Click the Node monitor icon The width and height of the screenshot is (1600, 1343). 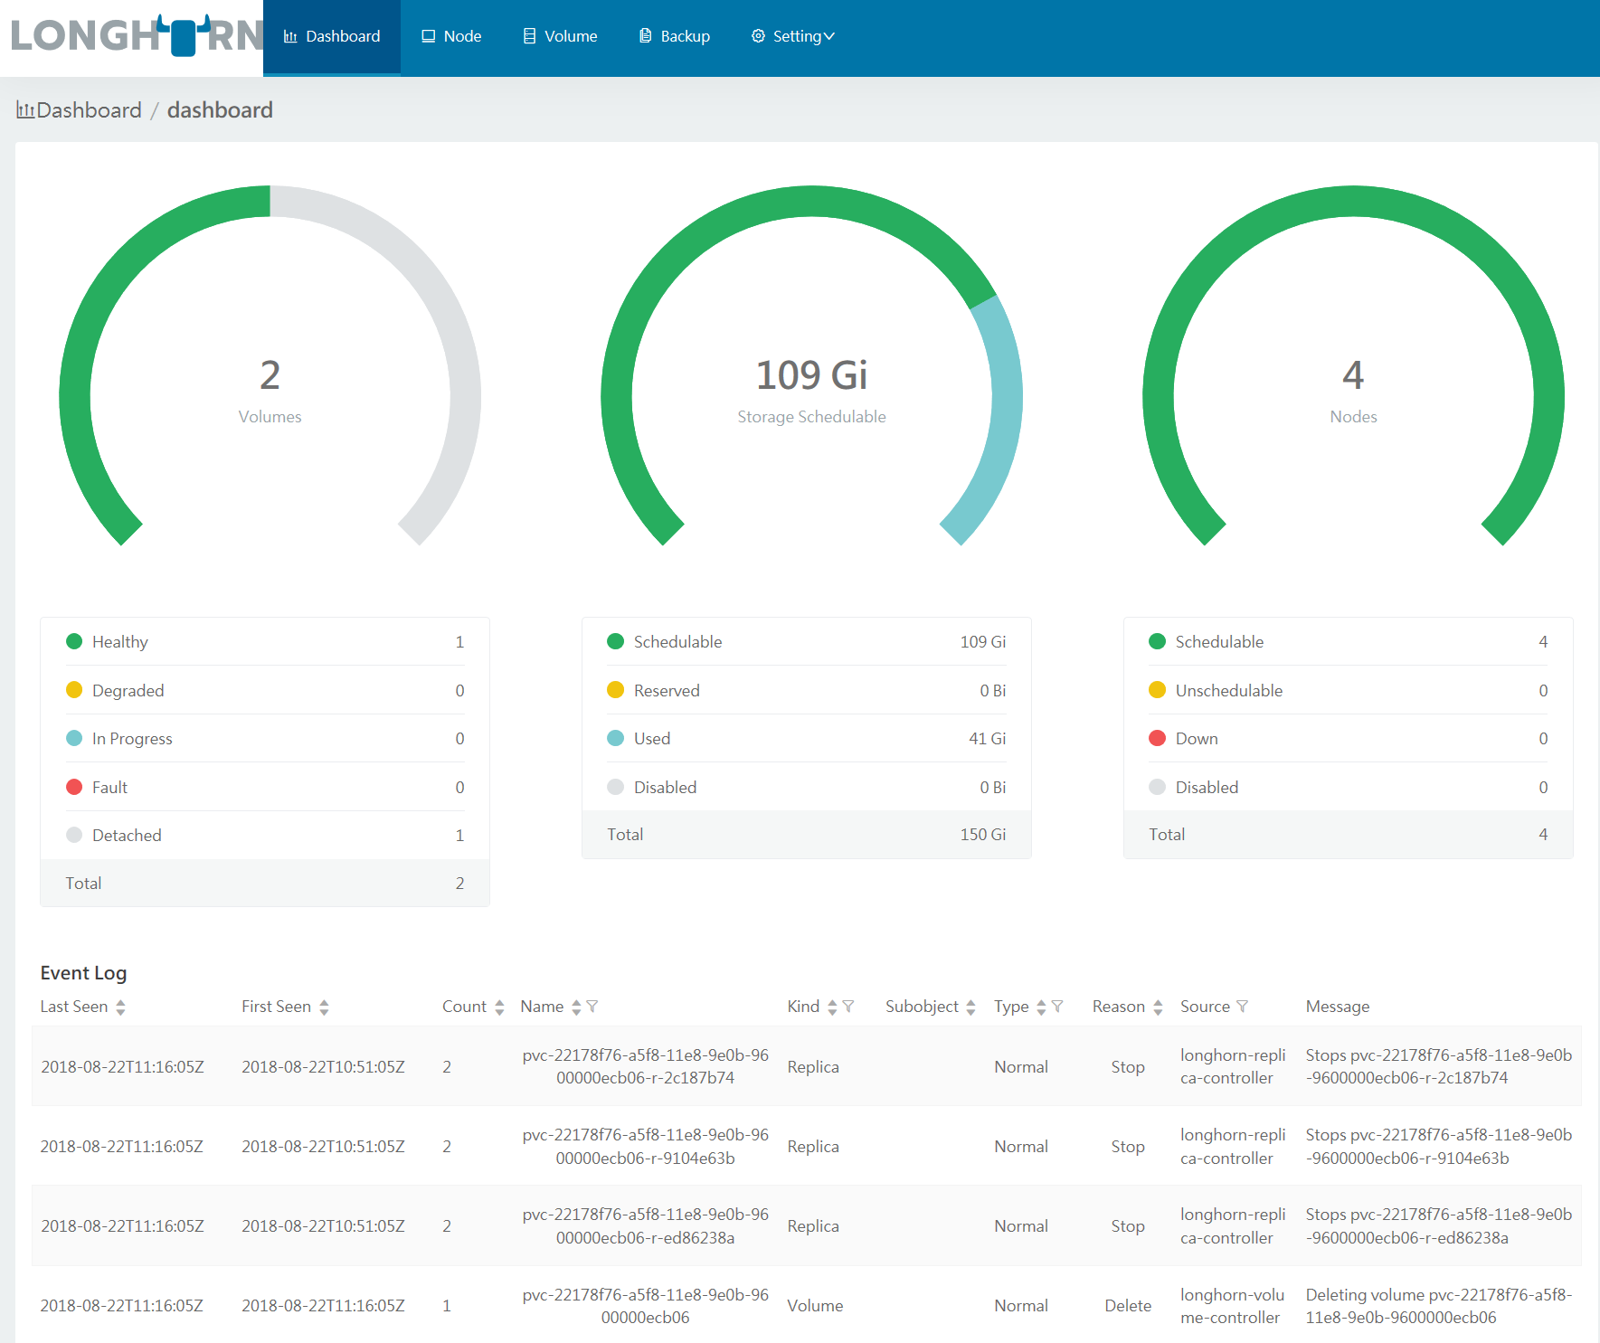[x=429, y=35]
